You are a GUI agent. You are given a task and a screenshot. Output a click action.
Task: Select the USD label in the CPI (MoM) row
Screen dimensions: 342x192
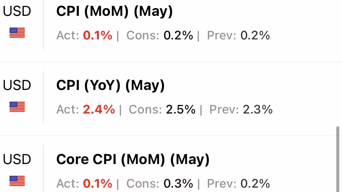(17, 11)
